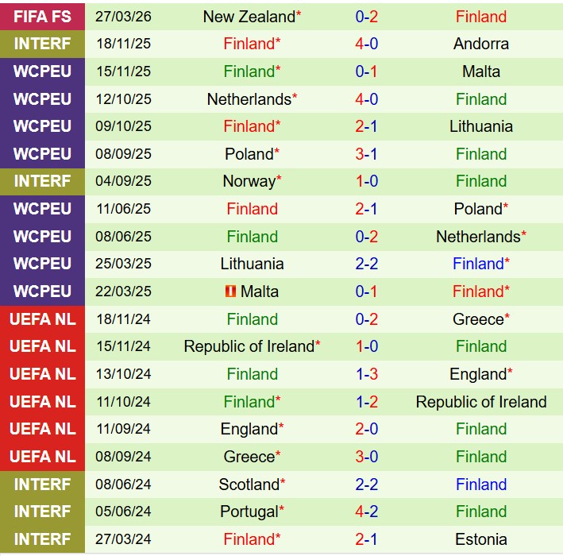Click the UEFA NL label on 13/10/24 row
This screenshot has height=556, width=563.
tap(42, 374)
